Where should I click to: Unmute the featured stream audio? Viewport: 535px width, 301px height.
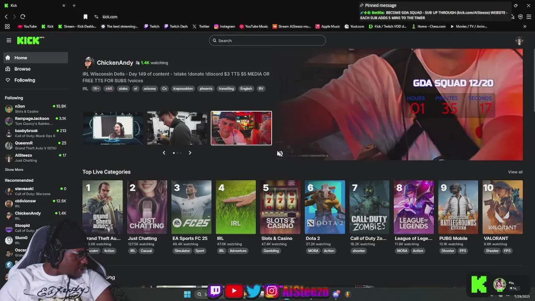pyautogui.click(x=280, y=154)
